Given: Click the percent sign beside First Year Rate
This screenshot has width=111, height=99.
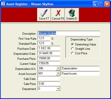Looking at the screenshot, I should (52, 38).
